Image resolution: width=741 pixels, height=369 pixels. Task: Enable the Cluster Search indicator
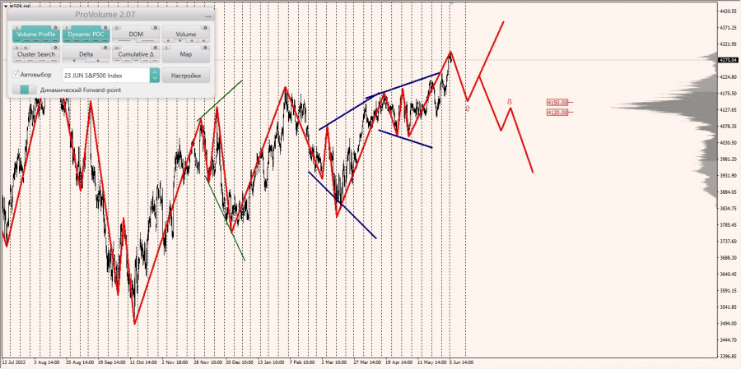tap(36, 55)
